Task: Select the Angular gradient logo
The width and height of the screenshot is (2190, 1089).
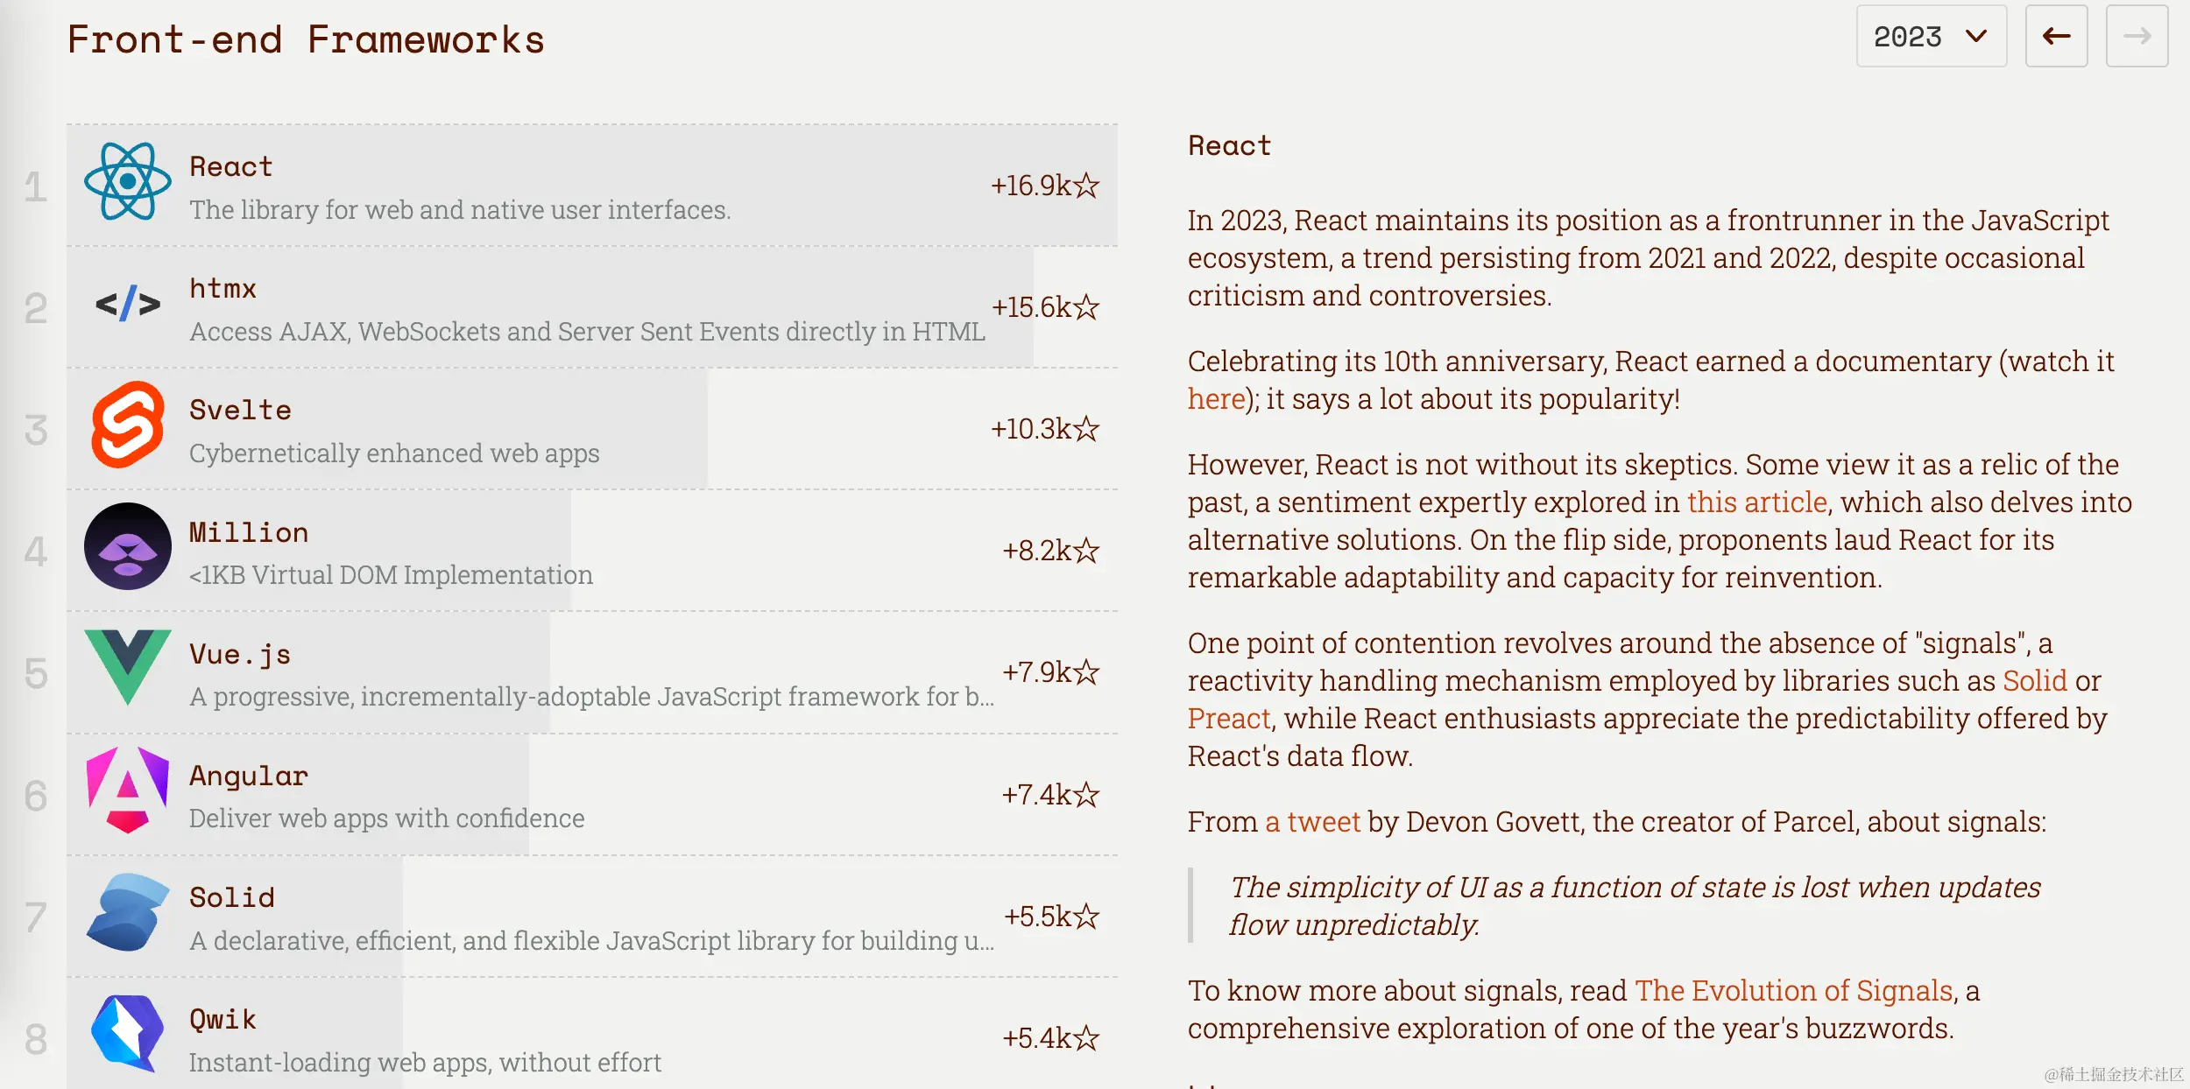Action: tap(128, 790)
